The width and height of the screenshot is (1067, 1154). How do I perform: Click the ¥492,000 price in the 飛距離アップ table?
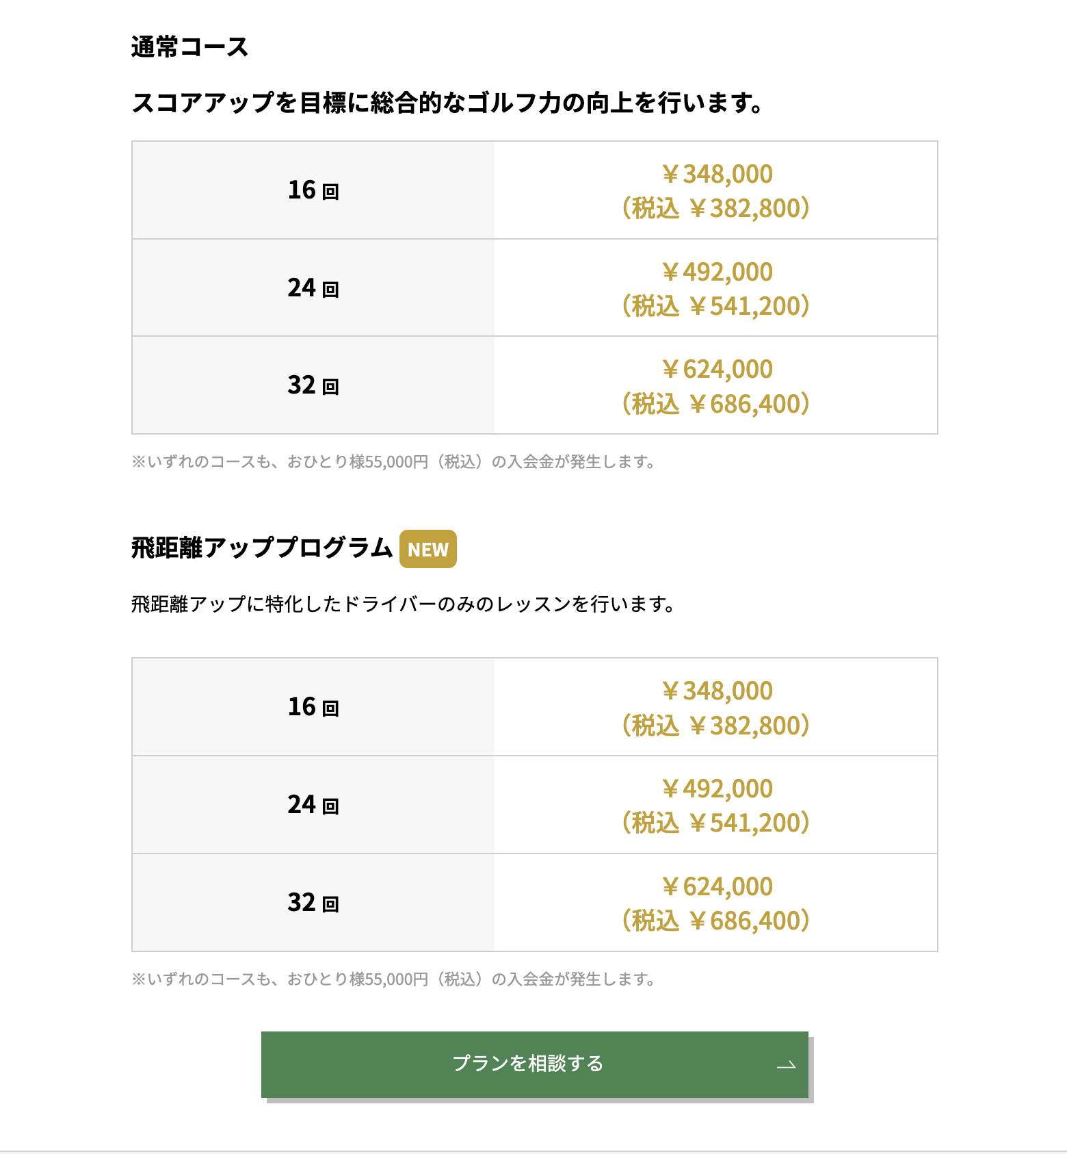[716, 789]
